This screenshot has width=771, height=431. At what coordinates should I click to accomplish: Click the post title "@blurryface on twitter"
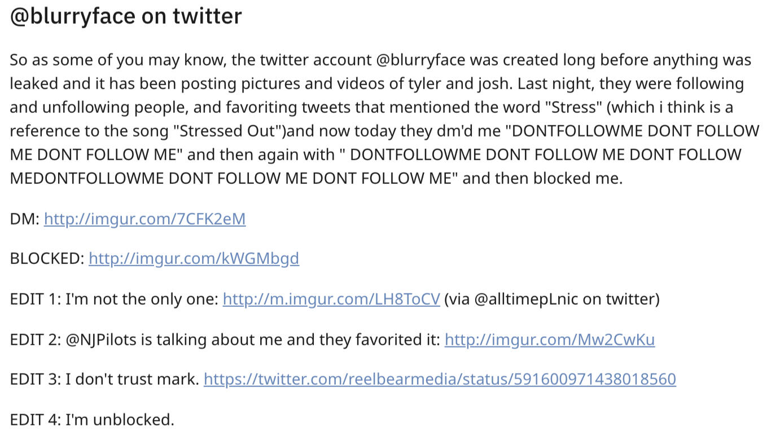[126, 16]
